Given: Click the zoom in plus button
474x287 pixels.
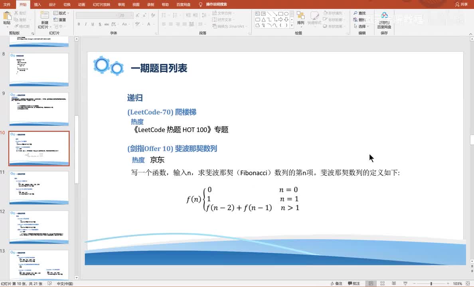Looking at the screenshot, I should click(448, 283).
